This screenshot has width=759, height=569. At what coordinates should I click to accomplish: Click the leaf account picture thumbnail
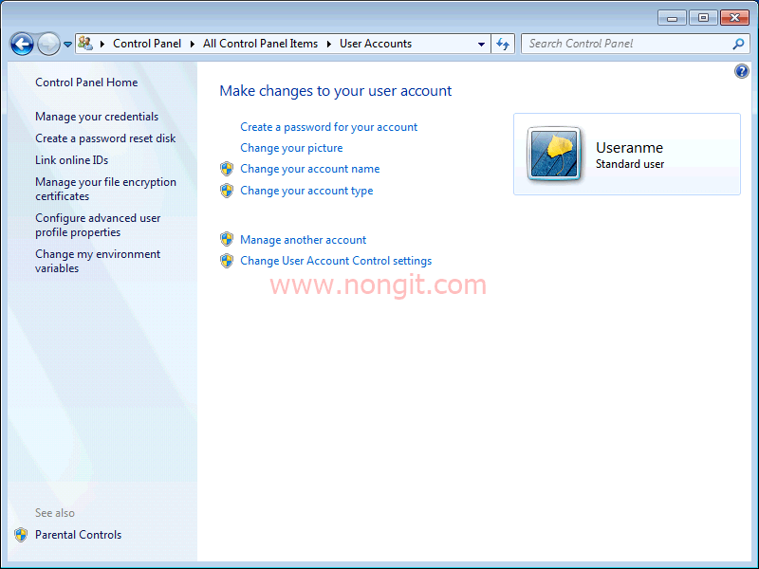554,155
